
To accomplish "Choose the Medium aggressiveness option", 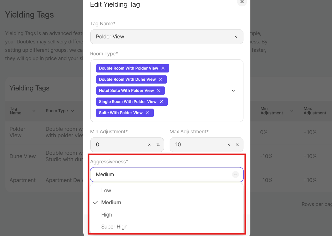I will [x=111, y=203].
